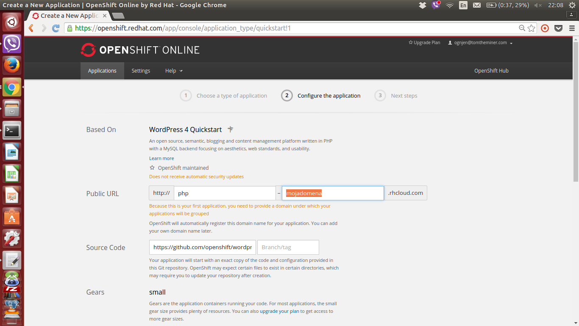Open the Viber tray indicator
The width and height of the screenshot is (579, 326).
point(436,5)
